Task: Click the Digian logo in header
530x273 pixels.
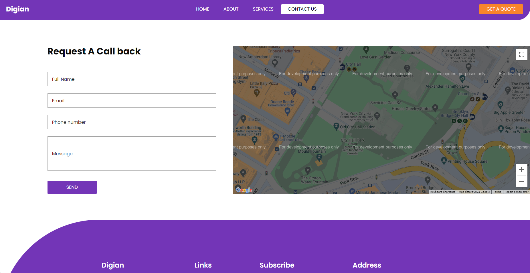Action: point(17,9)
